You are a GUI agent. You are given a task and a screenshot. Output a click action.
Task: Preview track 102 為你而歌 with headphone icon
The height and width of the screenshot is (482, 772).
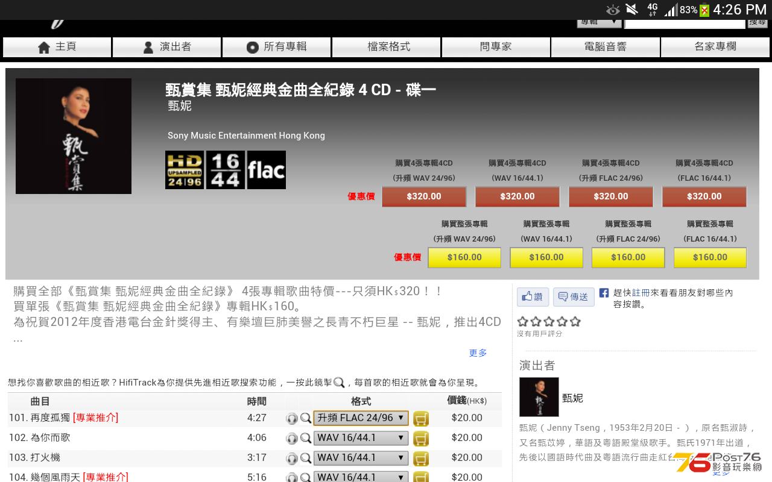tap(292, 438)
